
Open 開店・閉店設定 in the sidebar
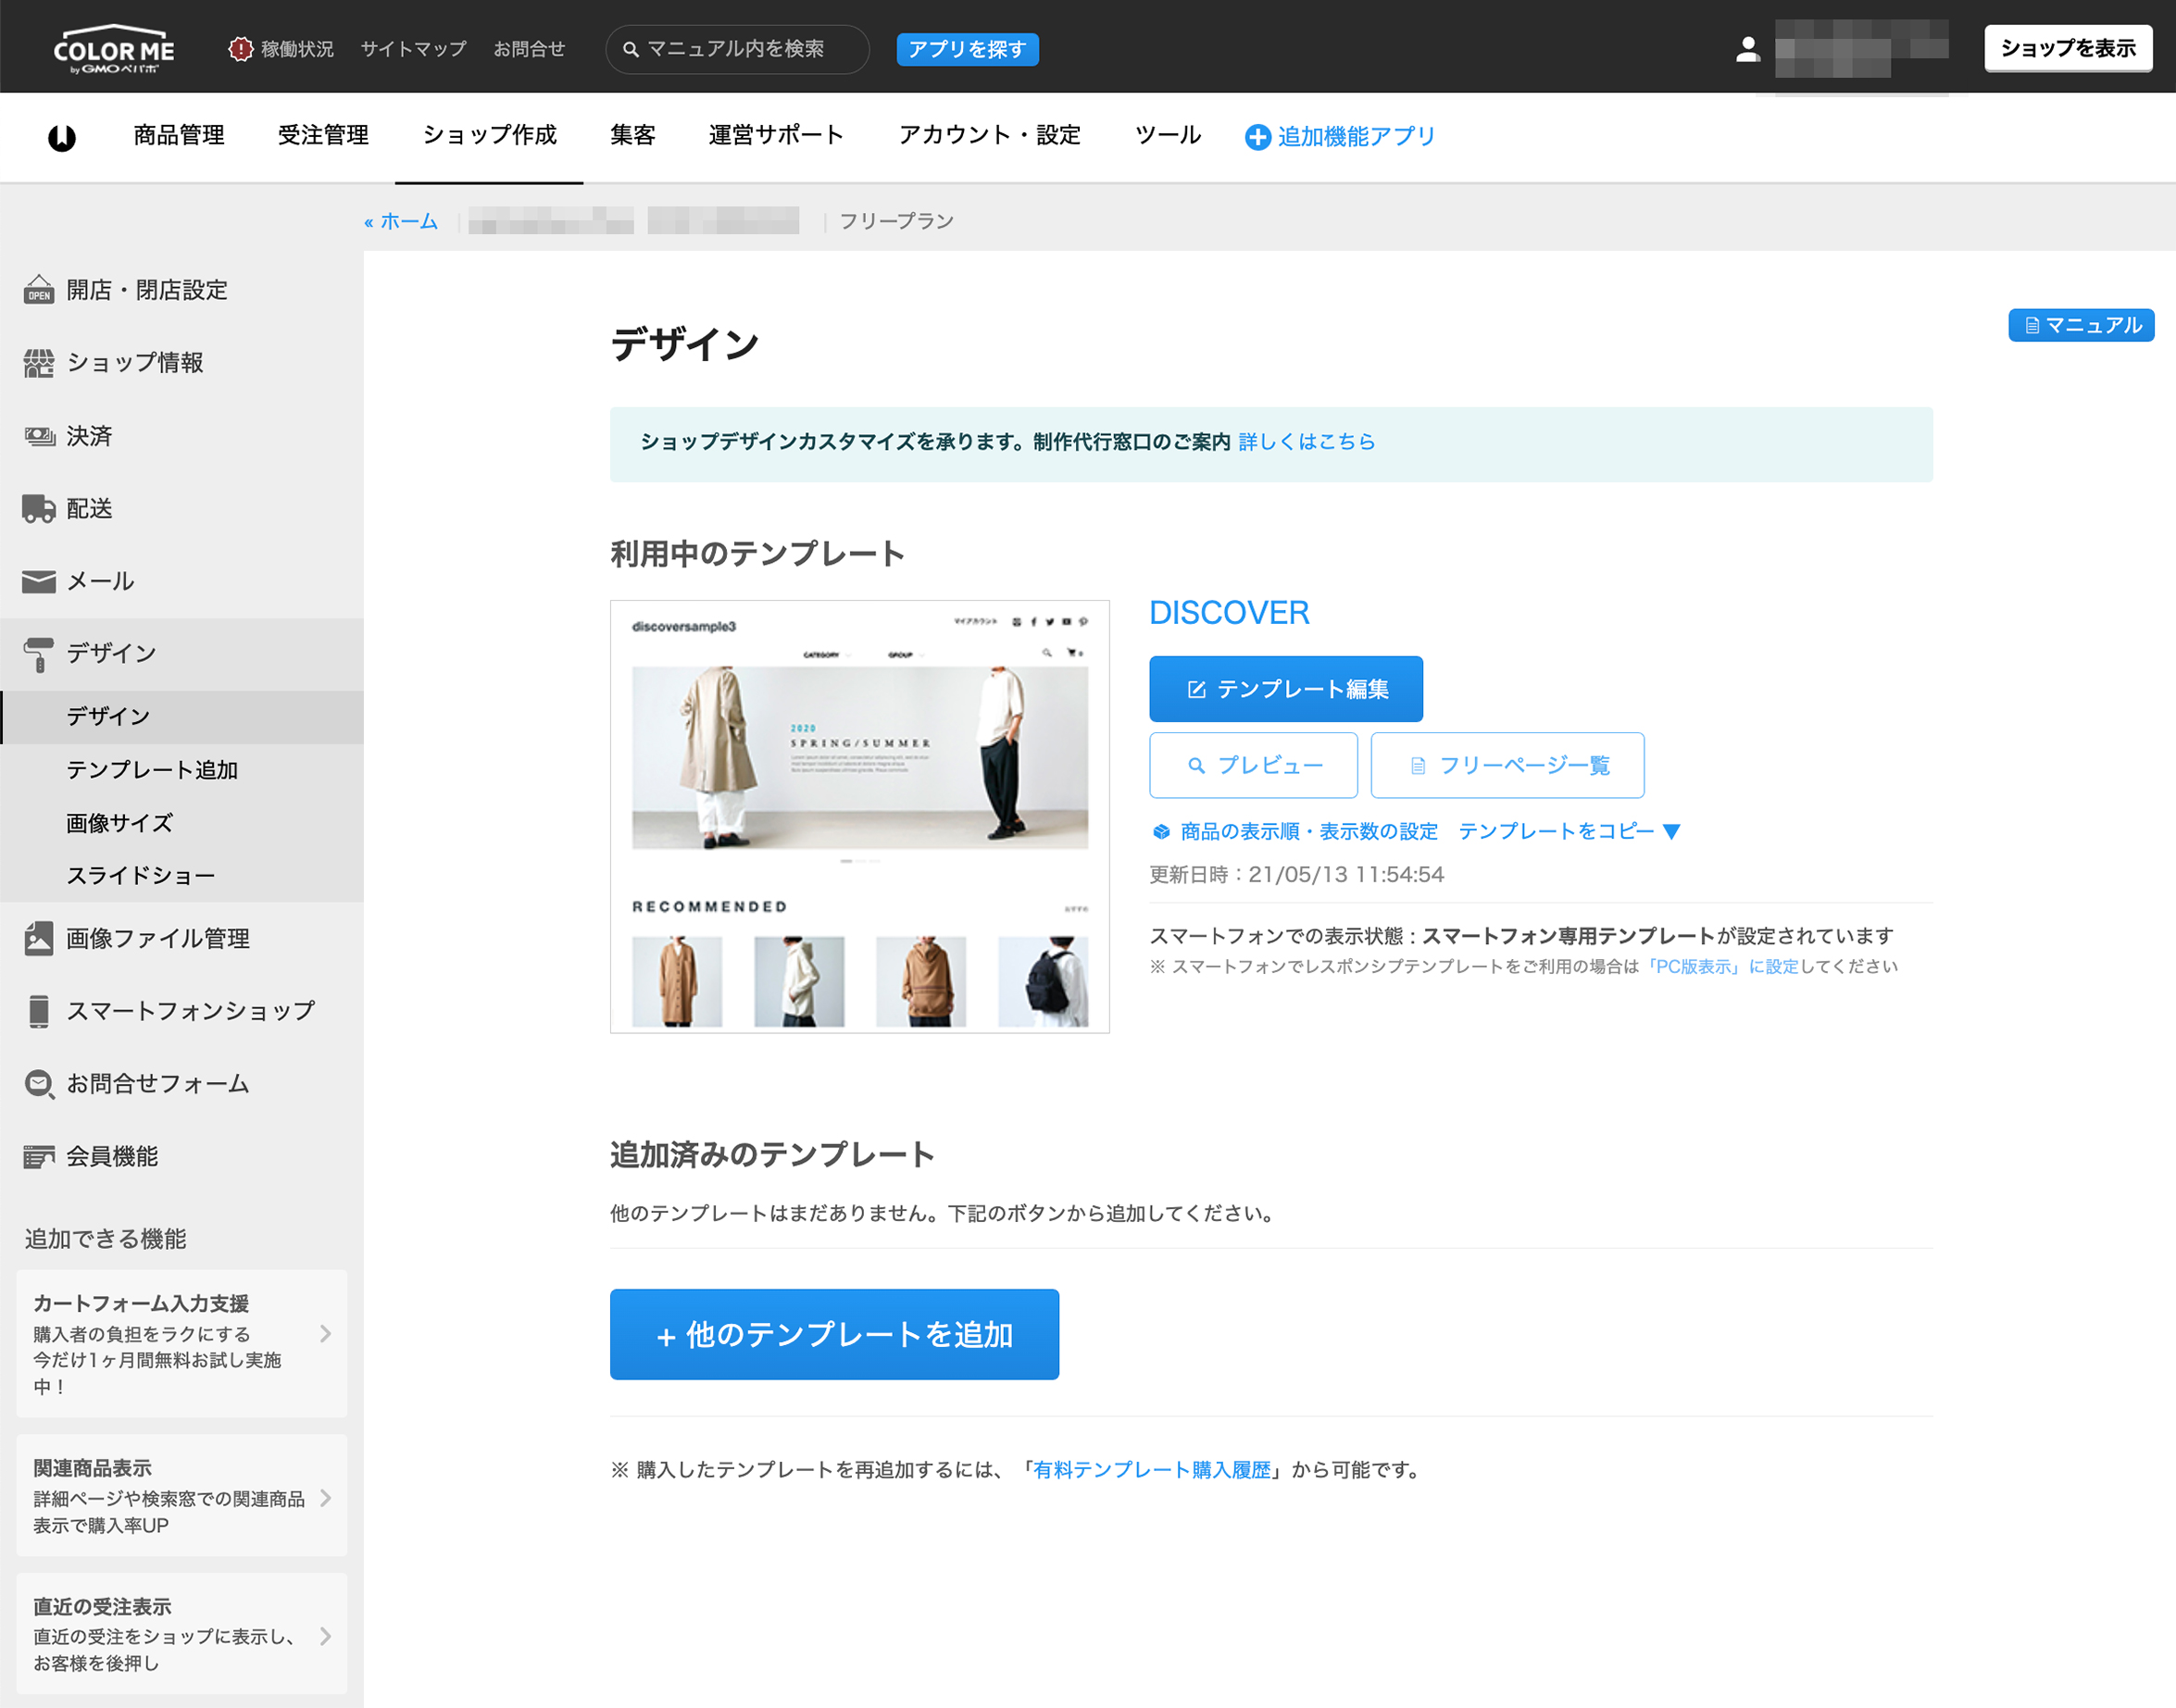(x=146, y=290)
